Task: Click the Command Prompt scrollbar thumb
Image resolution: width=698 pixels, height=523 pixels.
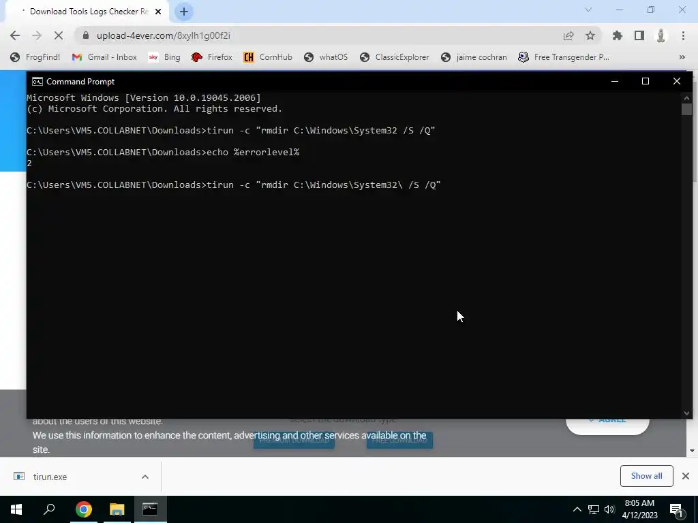Action: pos(686,109)
